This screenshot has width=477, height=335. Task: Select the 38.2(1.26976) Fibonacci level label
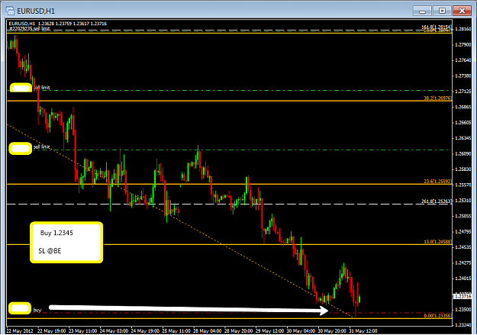coord(438,98)
